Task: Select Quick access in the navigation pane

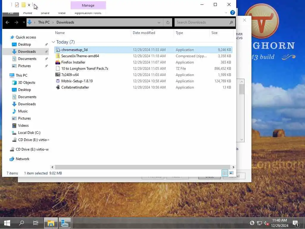Action: pos(26,37)
